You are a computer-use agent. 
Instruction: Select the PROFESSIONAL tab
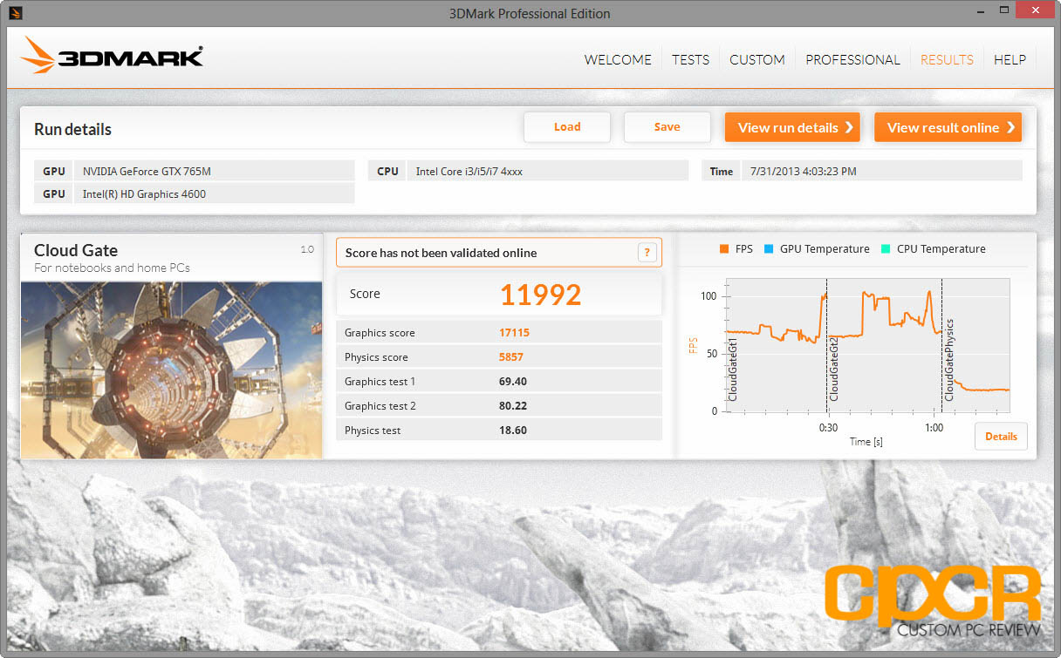[x=852, y=59]
